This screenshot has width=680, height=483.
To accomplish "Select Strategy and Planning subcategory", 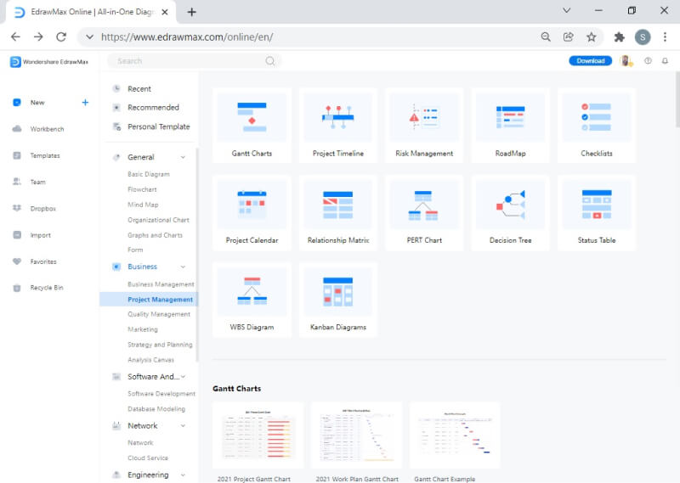I will pos(160,345).
